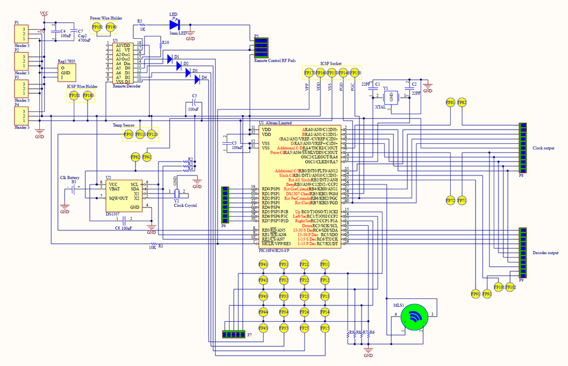This screenshot has height=366, width=568.
Task: Click pad FP190 in Power Wire Holder
Action: pyautogui.click(x=111, y=28)
